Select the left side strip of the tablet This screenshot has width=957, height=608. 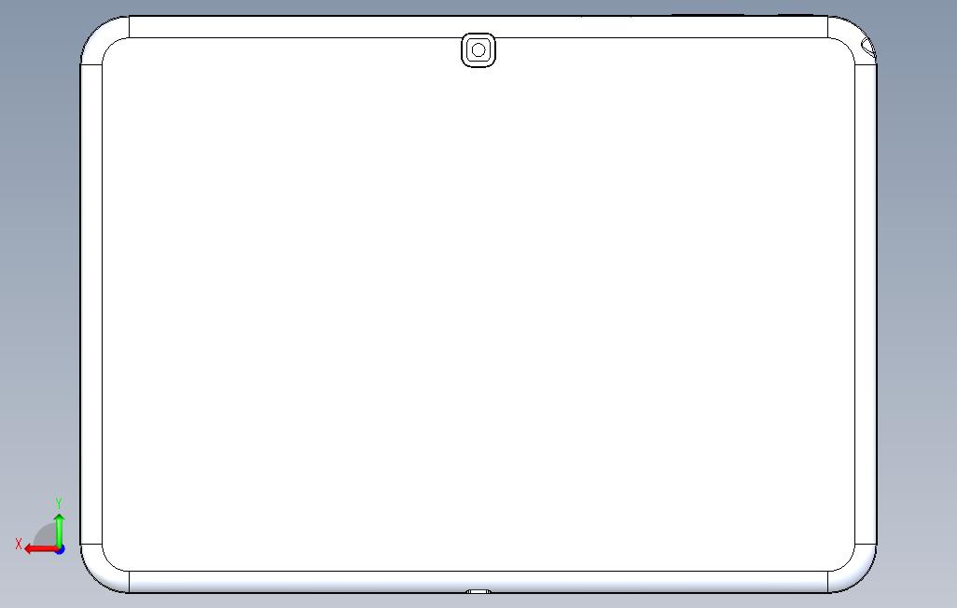90,304
